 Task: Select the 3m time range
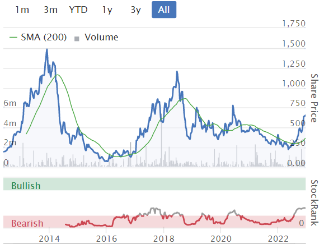(50, 10)
